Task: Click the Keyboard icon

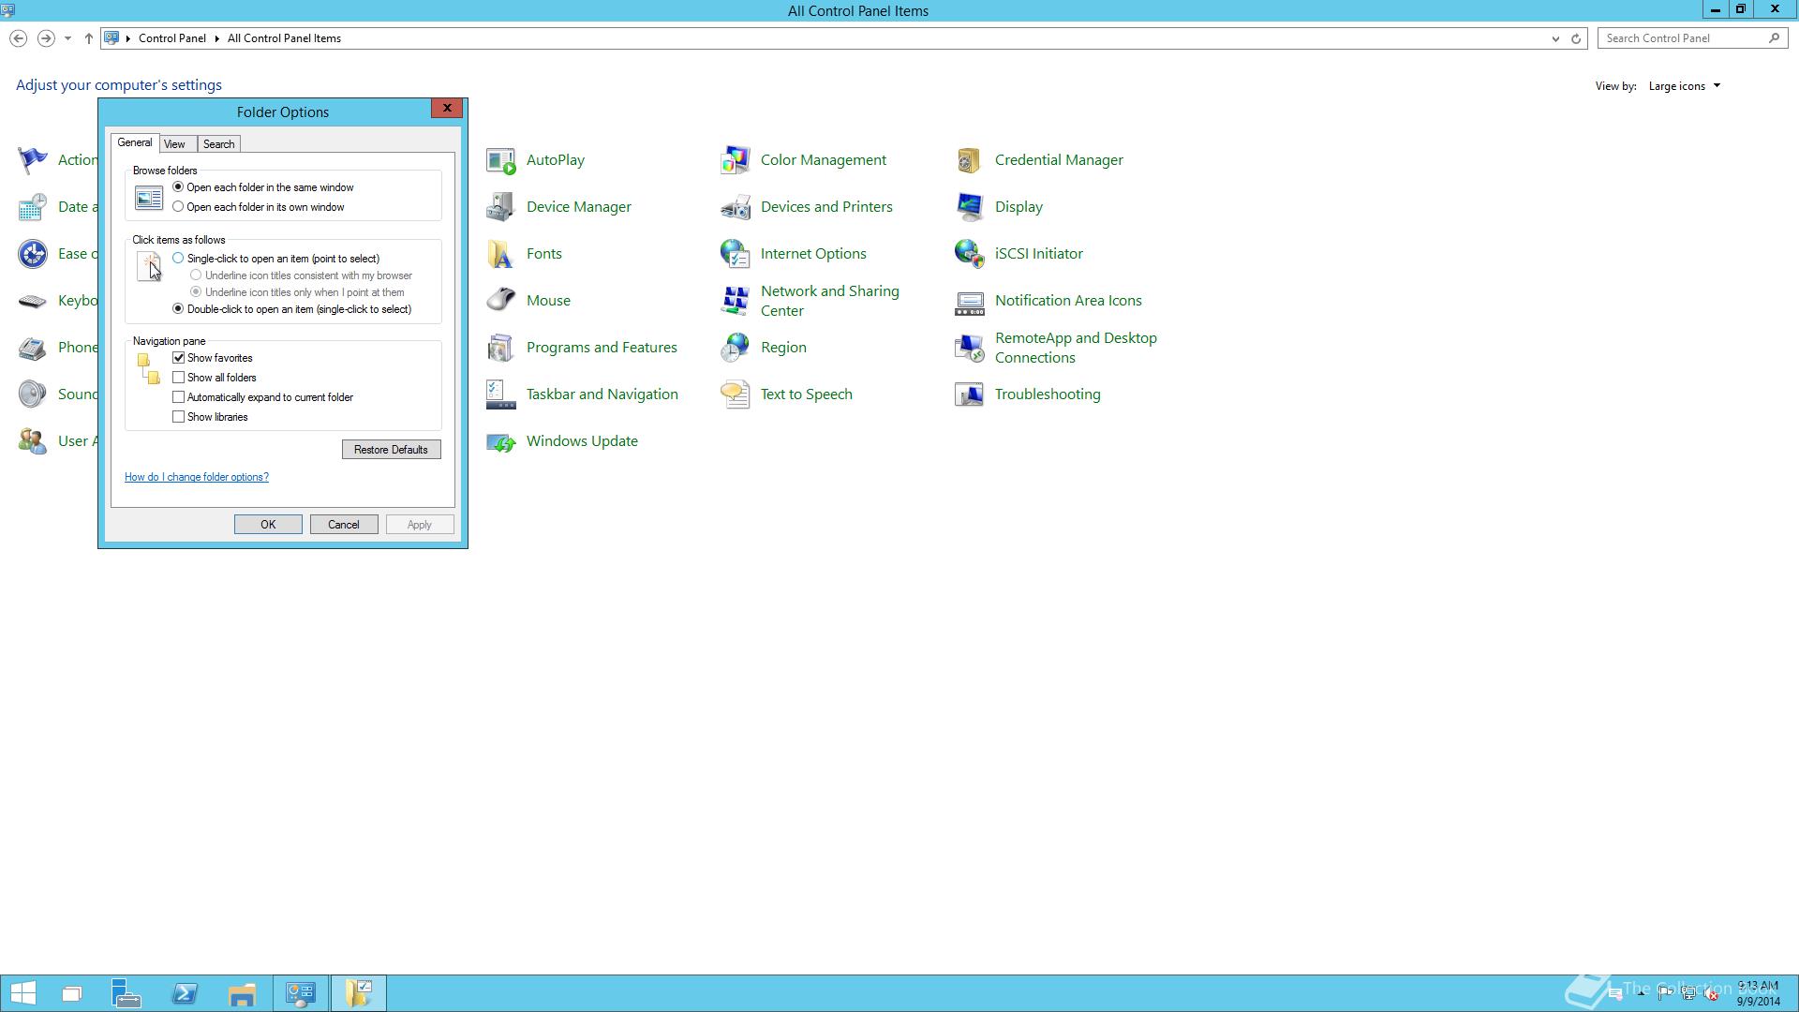Action: [x=33, y=301]
